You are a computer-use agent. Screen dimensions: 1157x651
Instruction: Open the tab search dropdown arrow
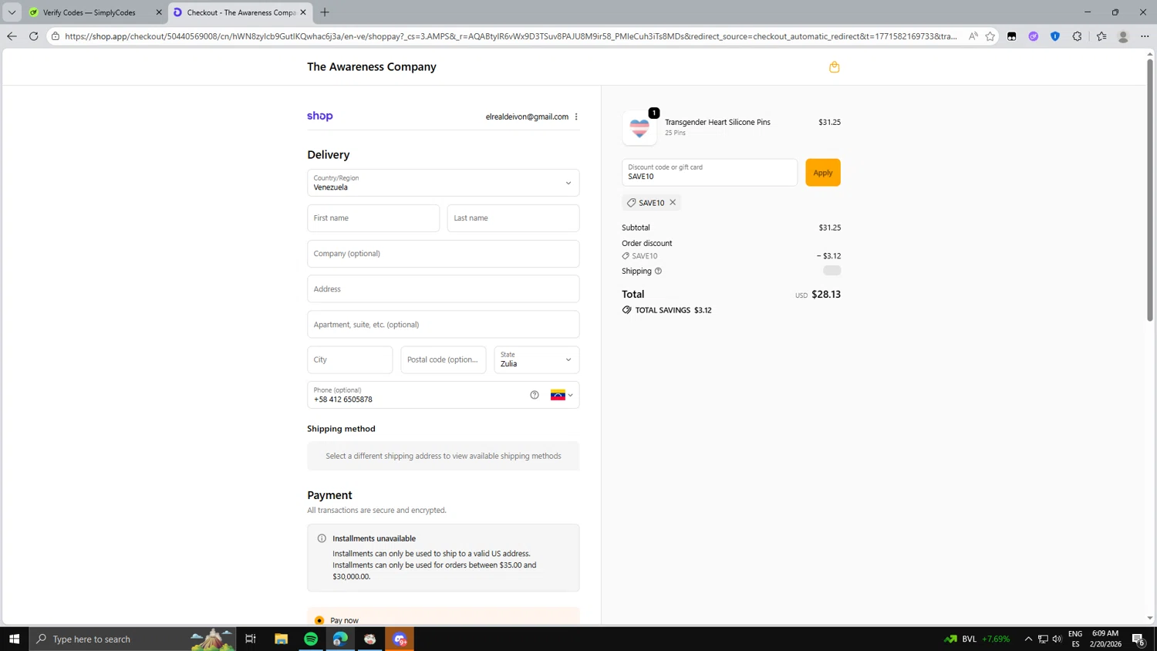(12, 12)
